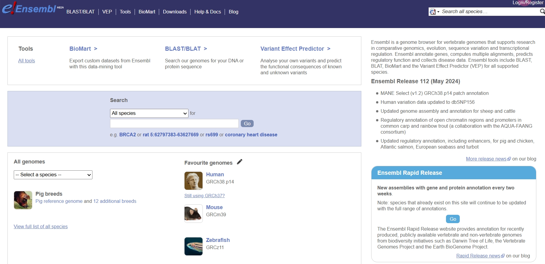Open the Downloads navigation item
Screen dimensions: 545x264
click(x=175, y=12)
